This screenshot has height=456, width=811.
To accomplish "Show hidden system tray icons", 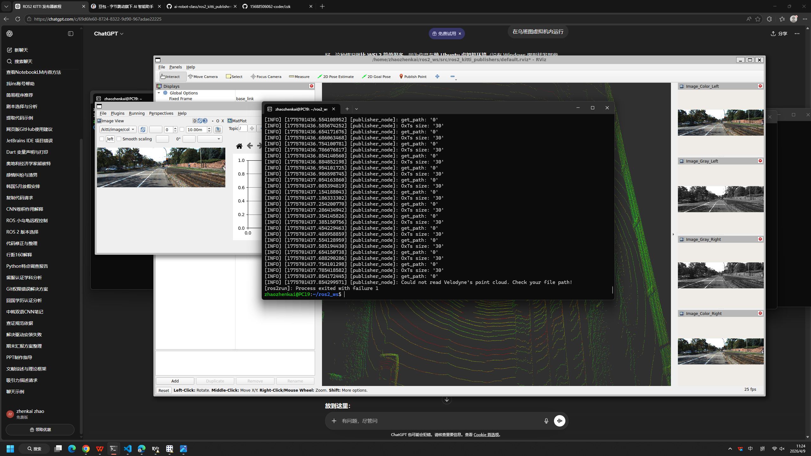I will click(730, 449).
